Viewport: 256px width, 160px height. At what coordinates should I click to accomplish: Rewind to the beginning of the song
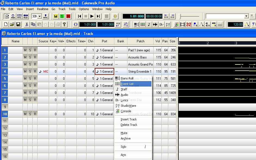80,16
